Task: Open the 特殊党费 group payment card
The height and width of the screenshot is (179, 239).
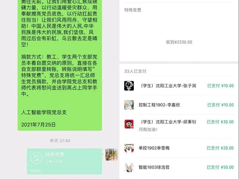Action: pos(65,161)
